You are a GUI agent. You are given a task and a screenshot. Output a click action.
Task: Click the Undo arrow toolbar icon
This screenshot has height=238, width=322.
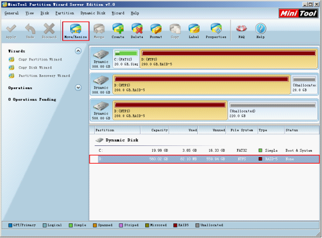coord(30,29)
